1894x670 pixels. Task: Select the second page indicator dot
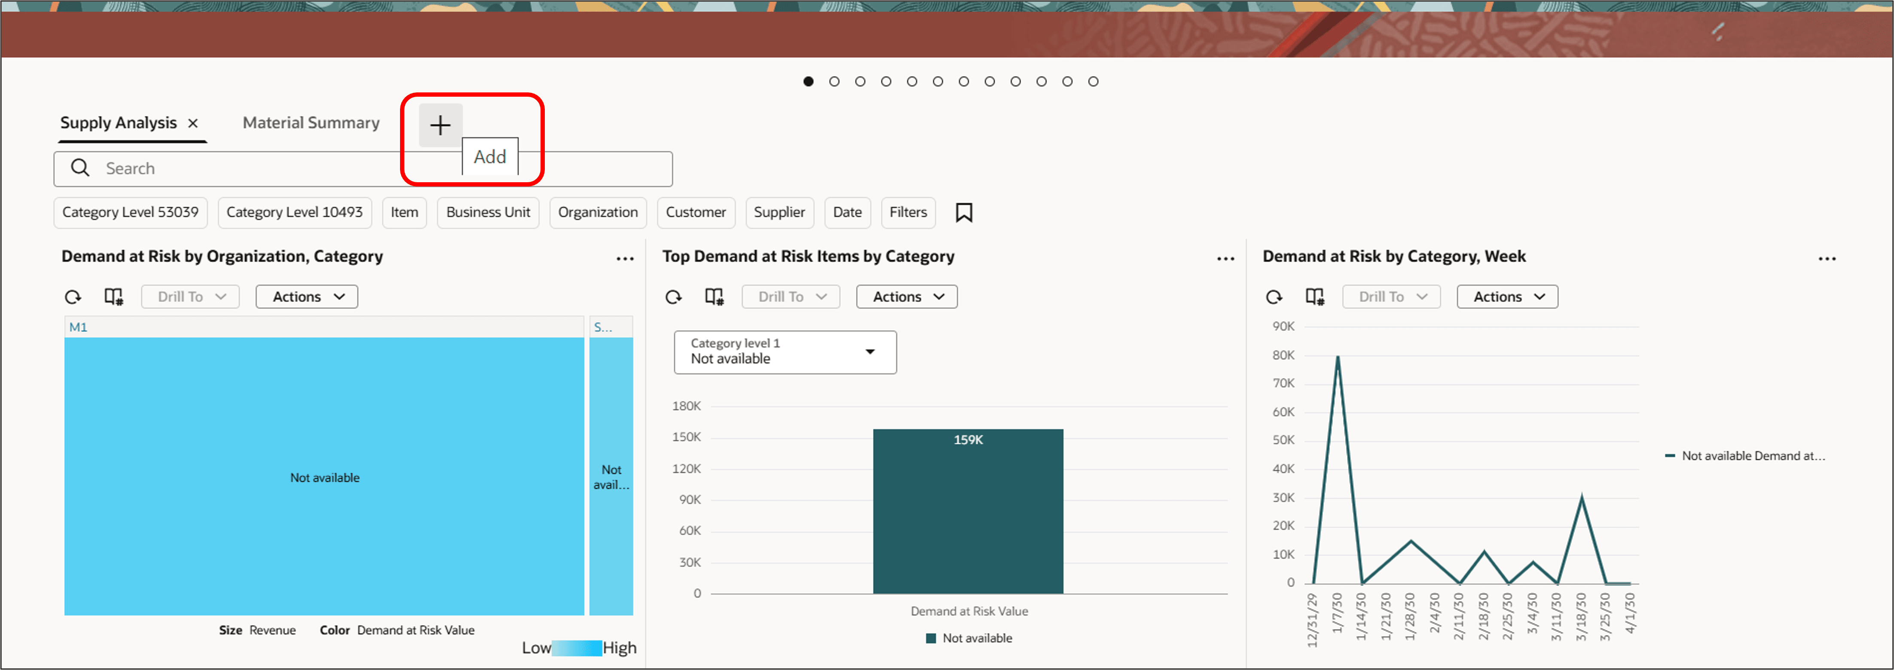point(834,82)
